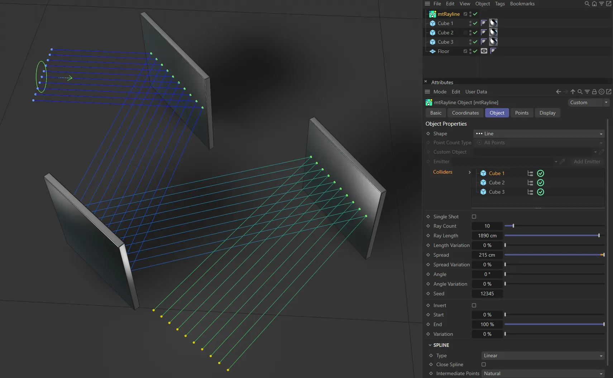Enable the Single Shot checkbox

[473, 216]
